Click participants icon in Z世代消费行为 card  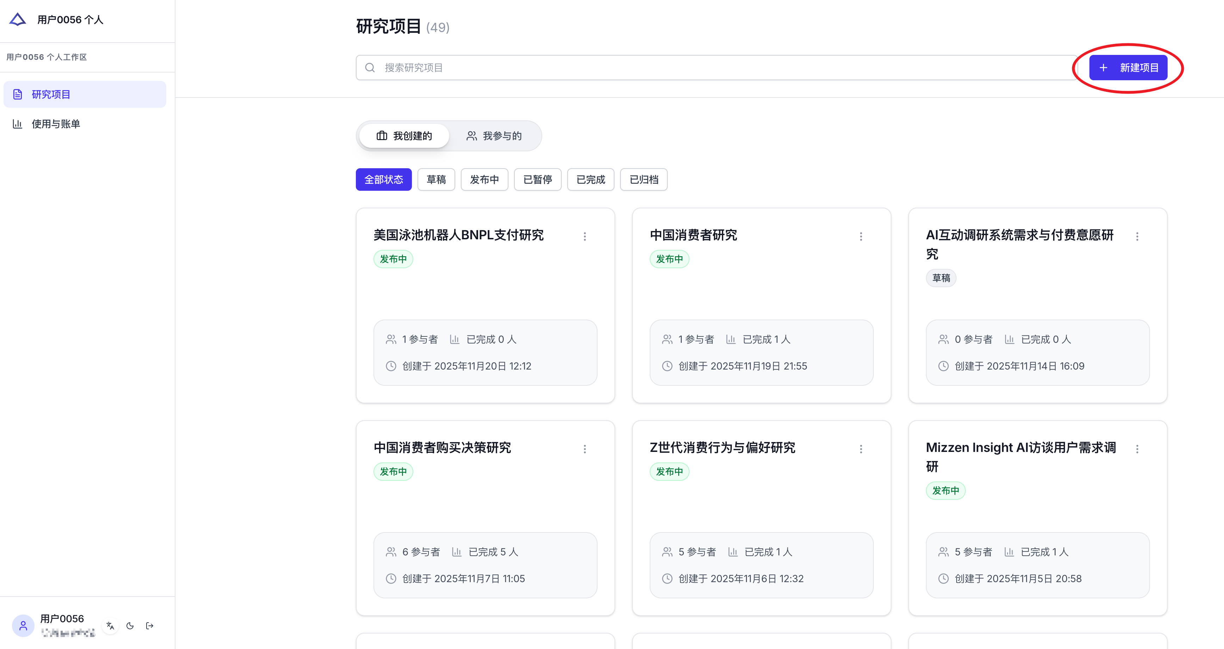point(667,552)
